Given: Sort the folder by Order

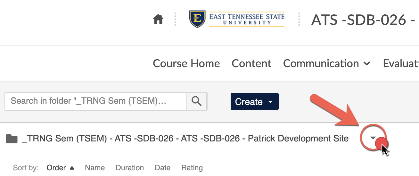Looking at the screenshot, I should (56, 168).
